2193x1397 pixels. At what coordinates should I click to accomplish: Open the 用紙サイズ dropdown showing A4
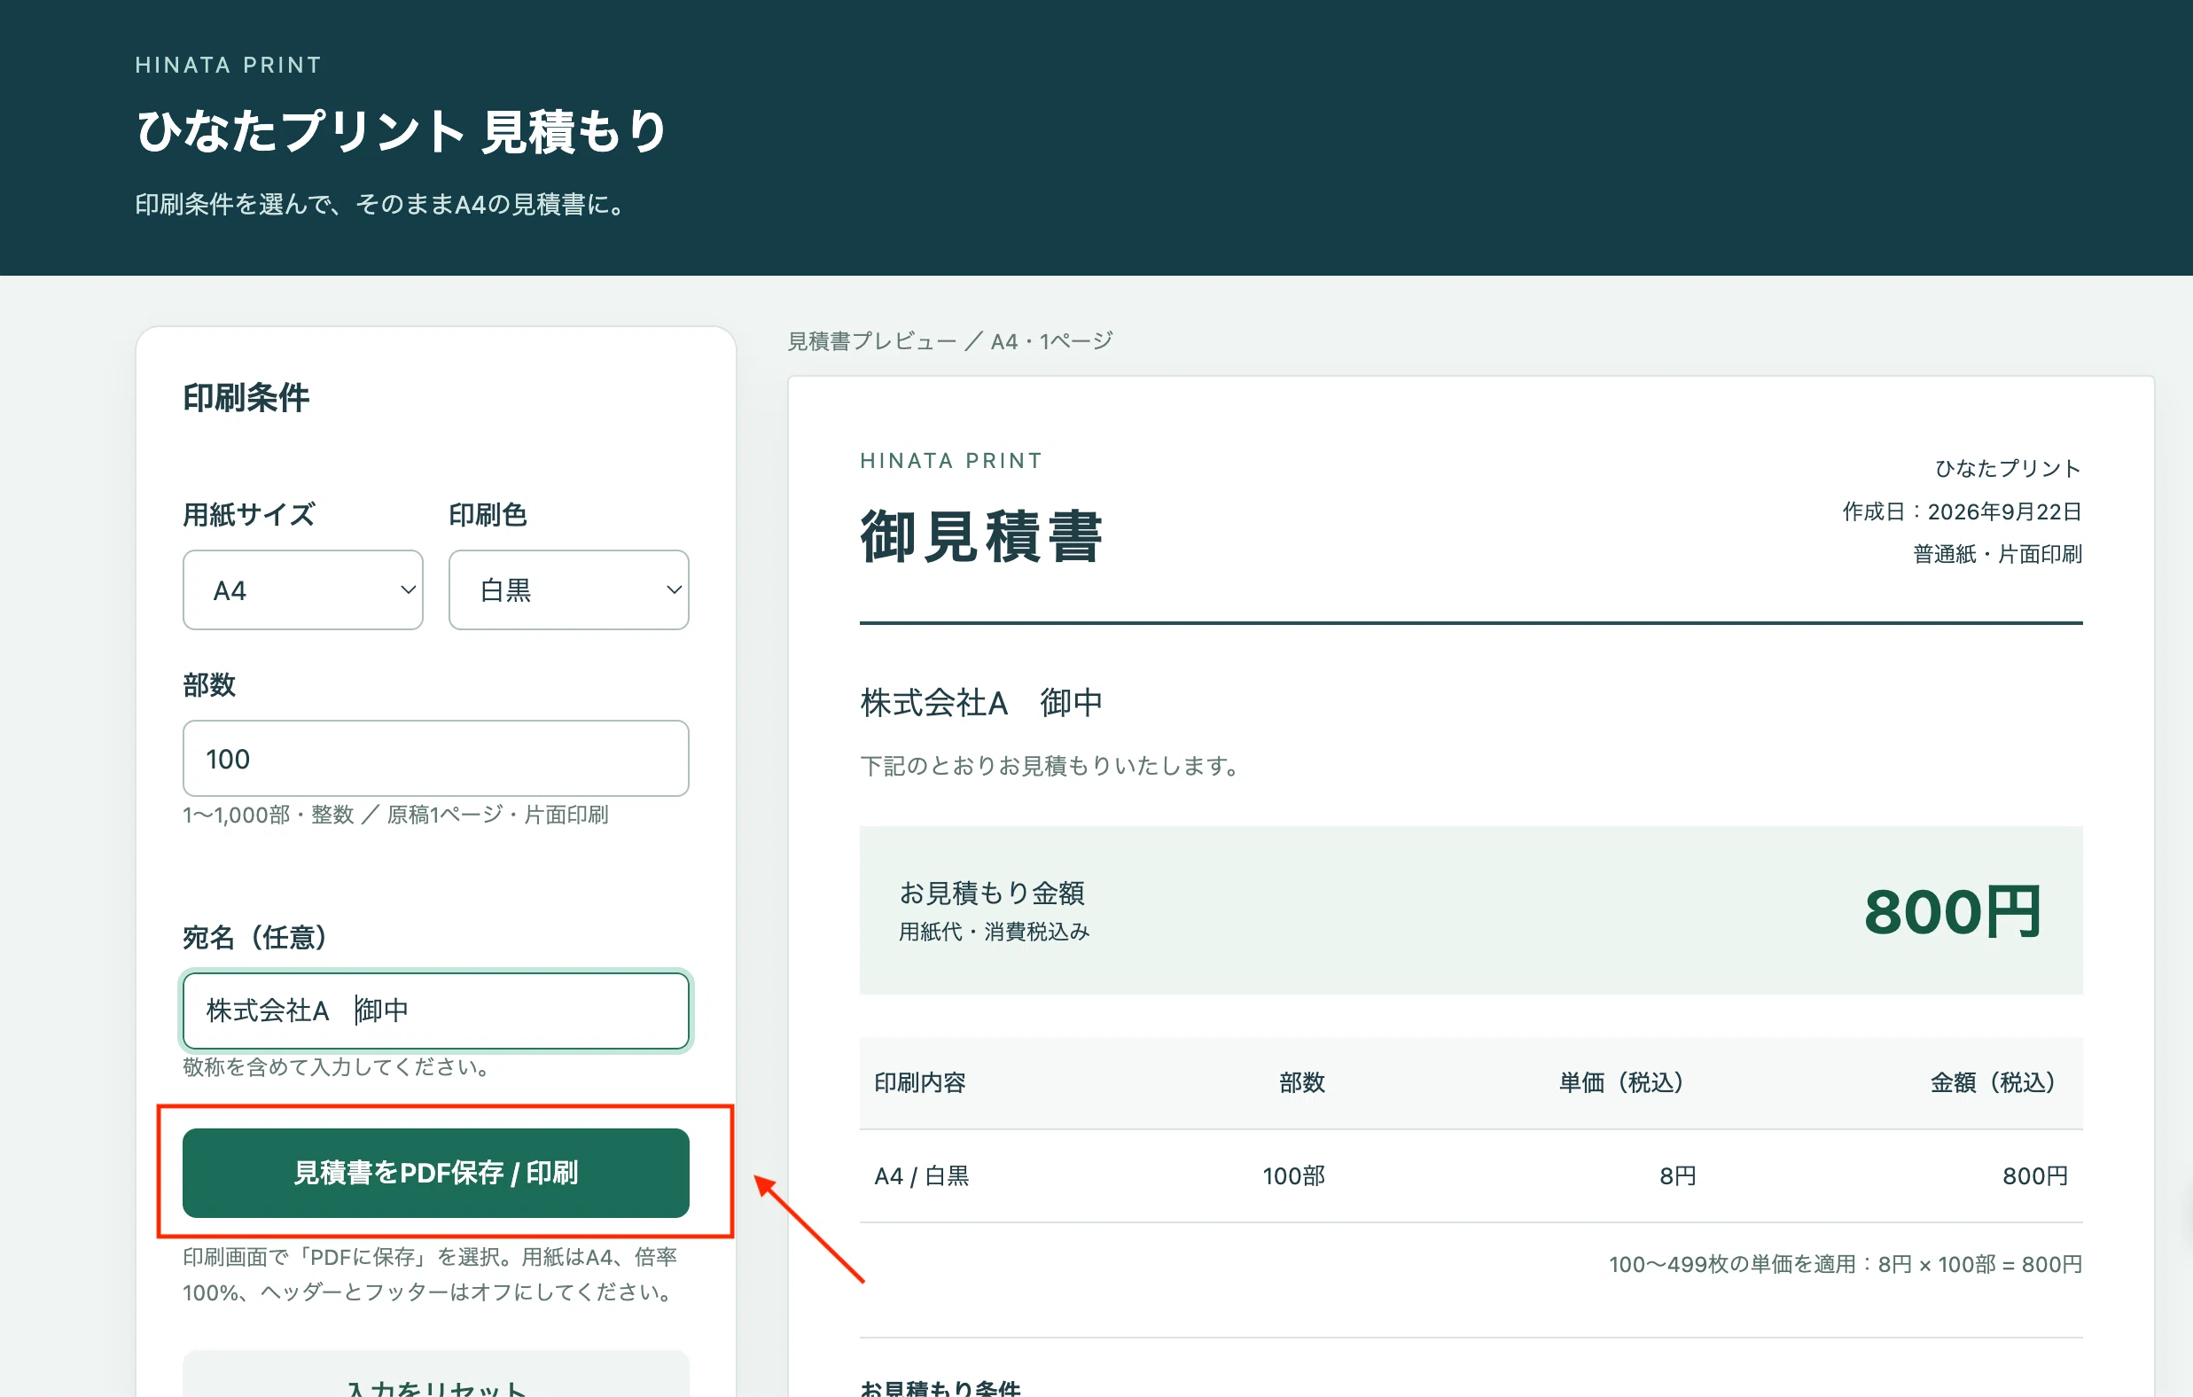[302, 590]
